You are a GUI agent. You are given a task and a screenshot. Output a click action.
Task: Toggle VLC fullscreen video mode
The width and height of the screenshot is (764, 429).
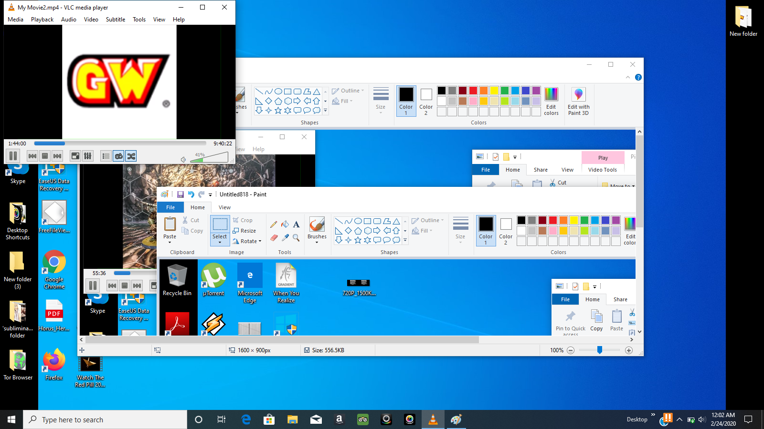(x=75, y=156)
